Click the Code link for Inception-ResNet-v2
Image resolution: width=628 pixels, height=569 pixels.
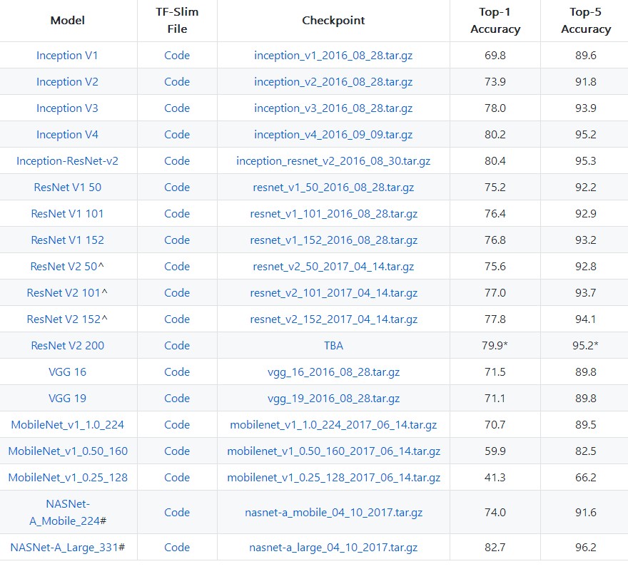click(177, 161)
